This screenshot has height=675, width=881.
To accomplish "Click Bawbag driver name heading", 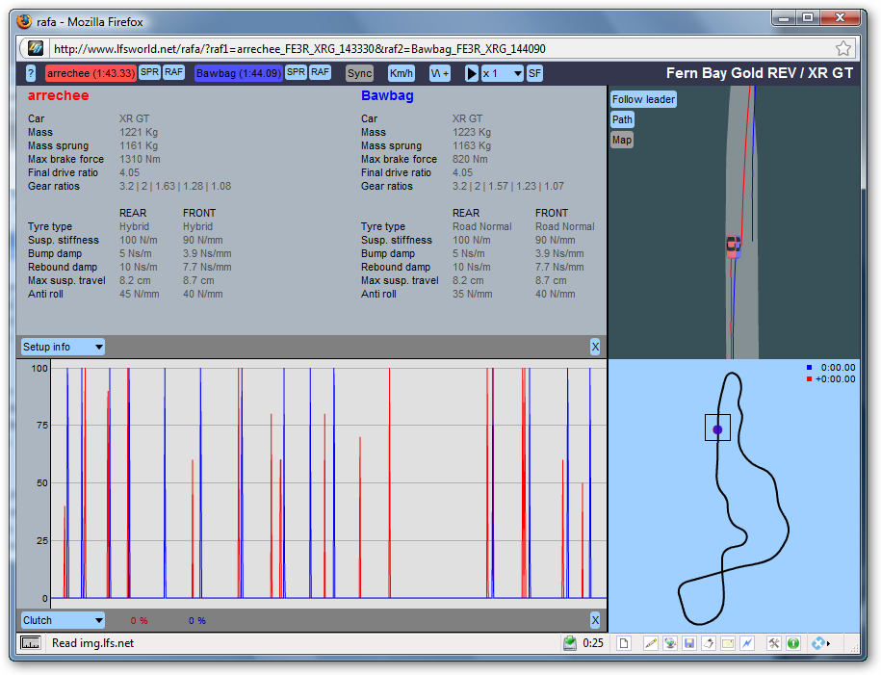I will coord(387,95).
